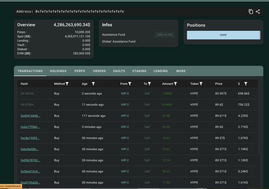Open transaction hash 0xa4109a2d
Image resolution: width=269 pixels, height=189 pixels.
click(x=30, y=183)
